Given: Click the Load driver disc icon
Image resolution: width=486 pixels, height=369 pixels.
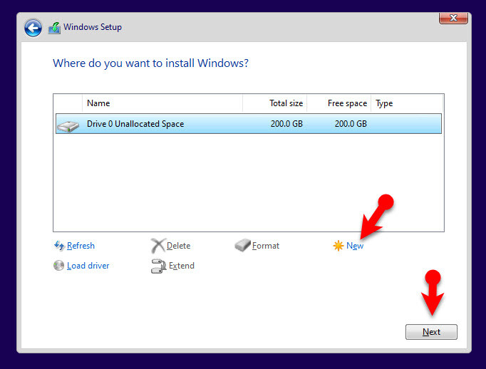Looking at the screenshot, I should 58,266.
